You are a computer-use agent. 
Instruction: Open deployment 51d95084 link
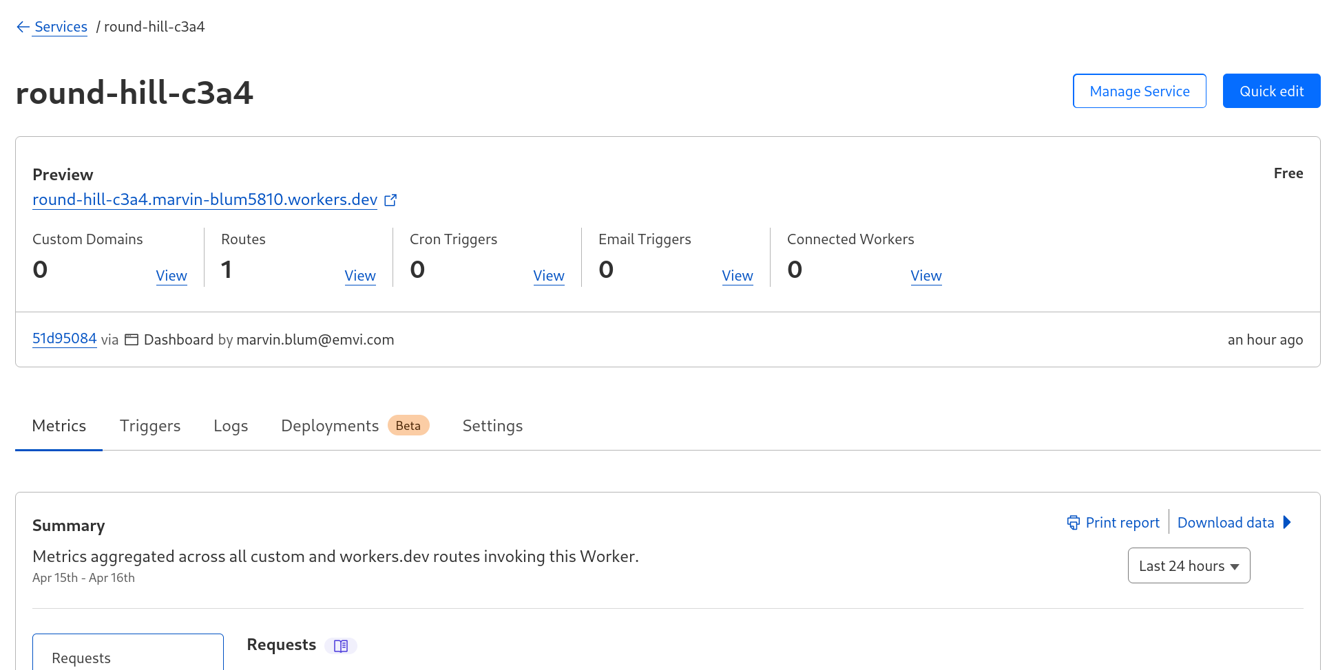click(x=65, y=338)
